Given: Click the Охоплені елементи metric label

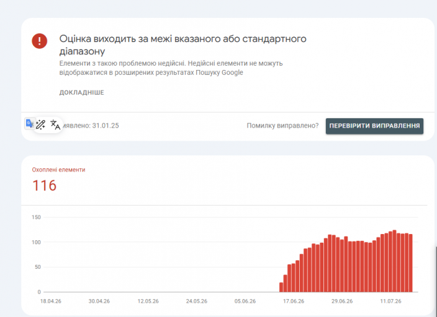Looking at the screenshot, I should pyautogui.click(x=58, y=170).
